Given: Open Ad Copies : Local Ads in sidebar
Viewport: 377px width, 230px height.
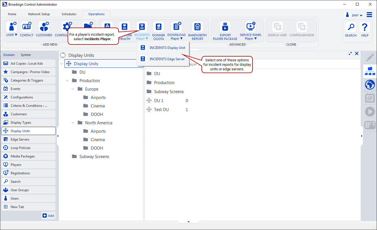Looking at the screenshot, I should [x=28, y=64].
